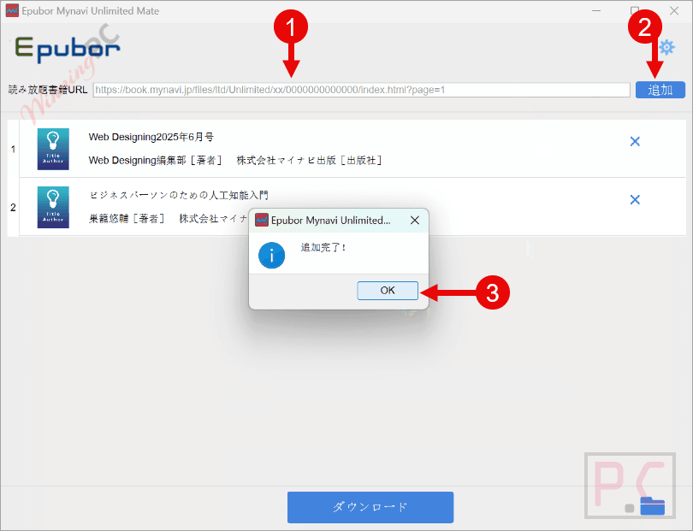Click the ダウンロード button
Screen dimensions: 693x531
pos(370,507)
